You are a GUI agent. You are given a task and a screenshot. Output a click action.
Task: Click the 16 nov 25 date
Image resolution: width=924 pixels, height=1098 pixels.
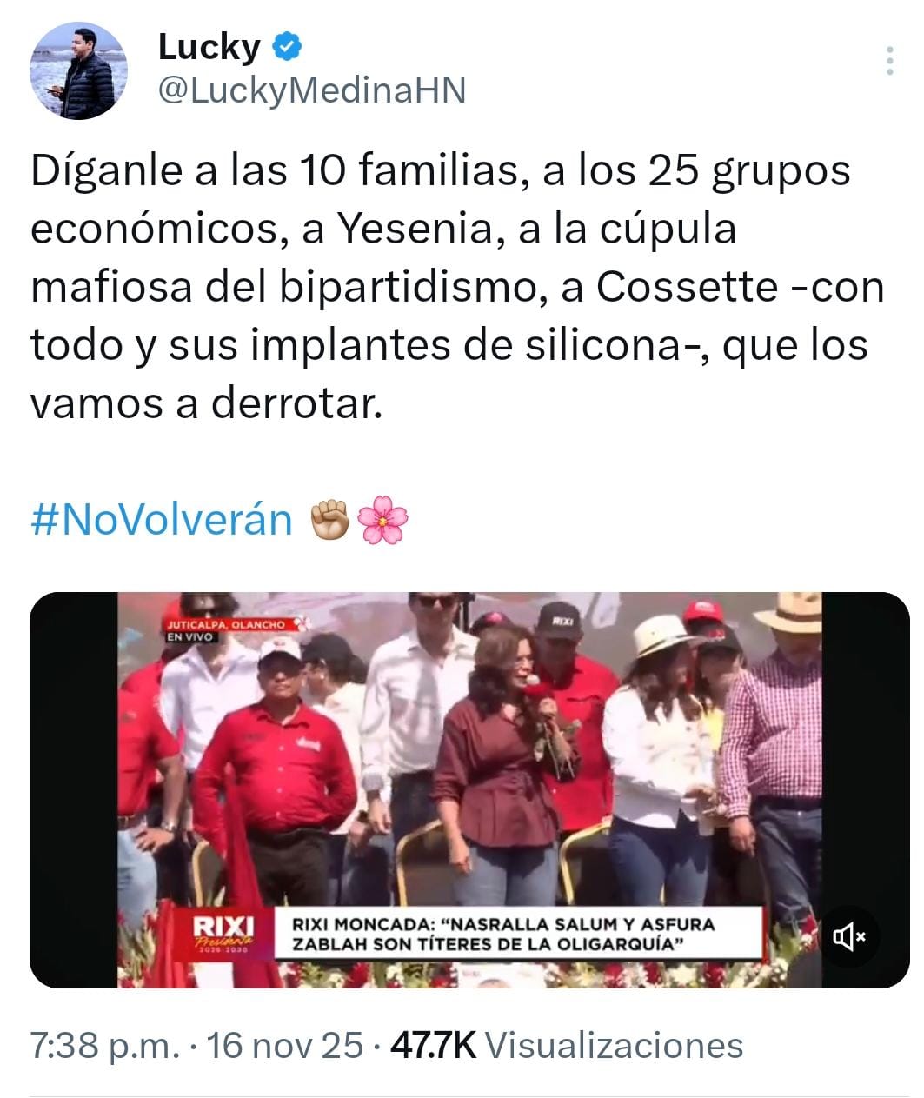click(285, 1044)
